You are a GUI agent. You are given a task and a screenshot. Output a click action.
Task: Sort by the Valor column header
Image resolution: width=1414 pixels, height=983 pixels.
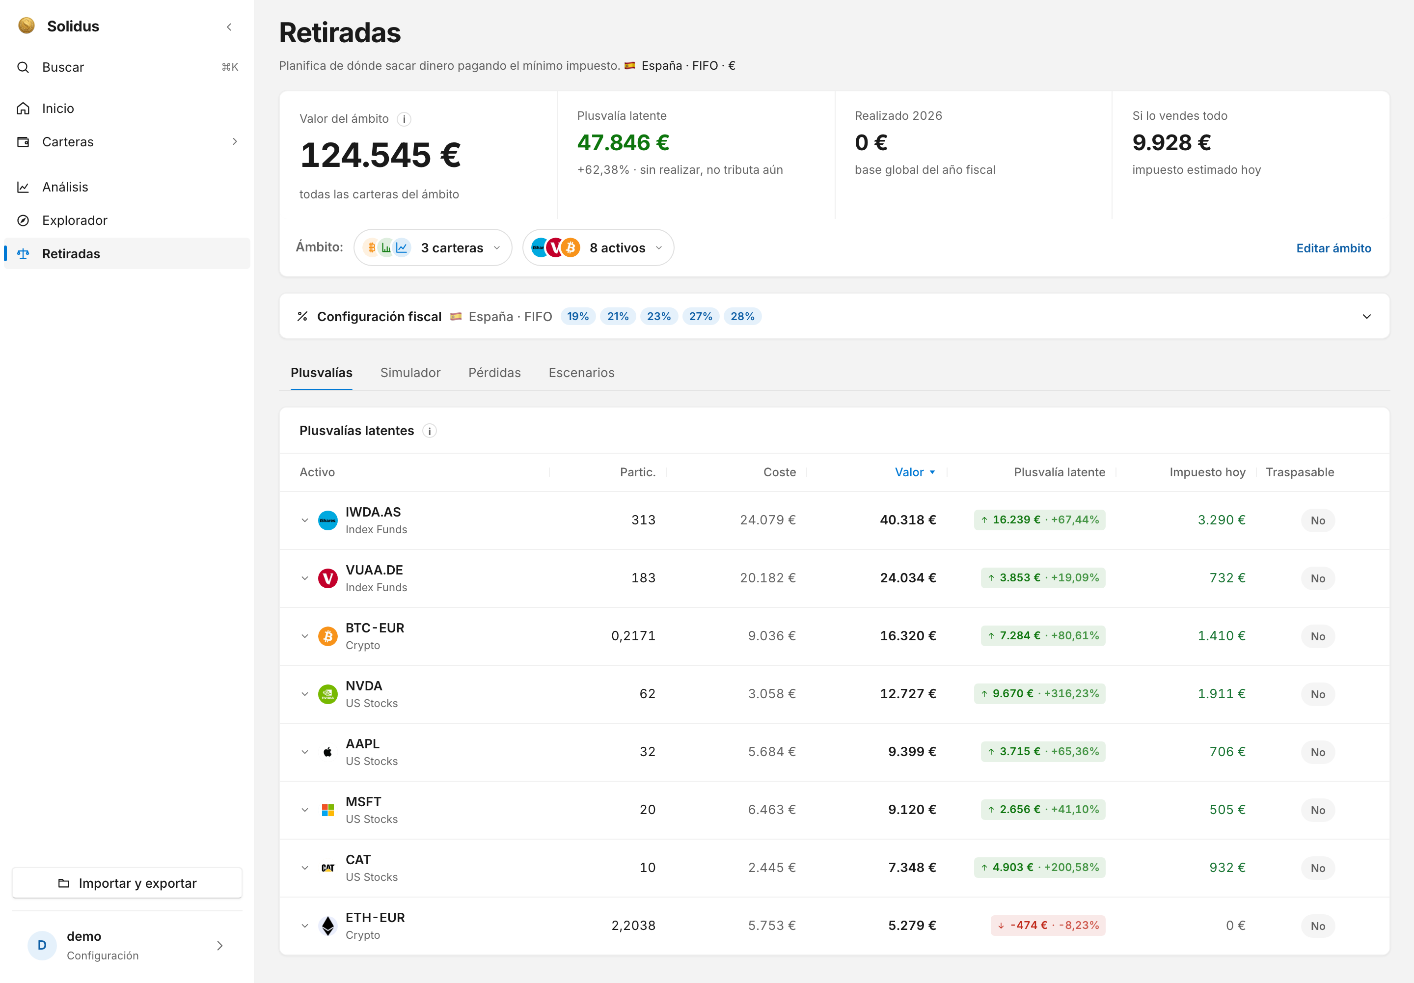(x=915, y=472)
